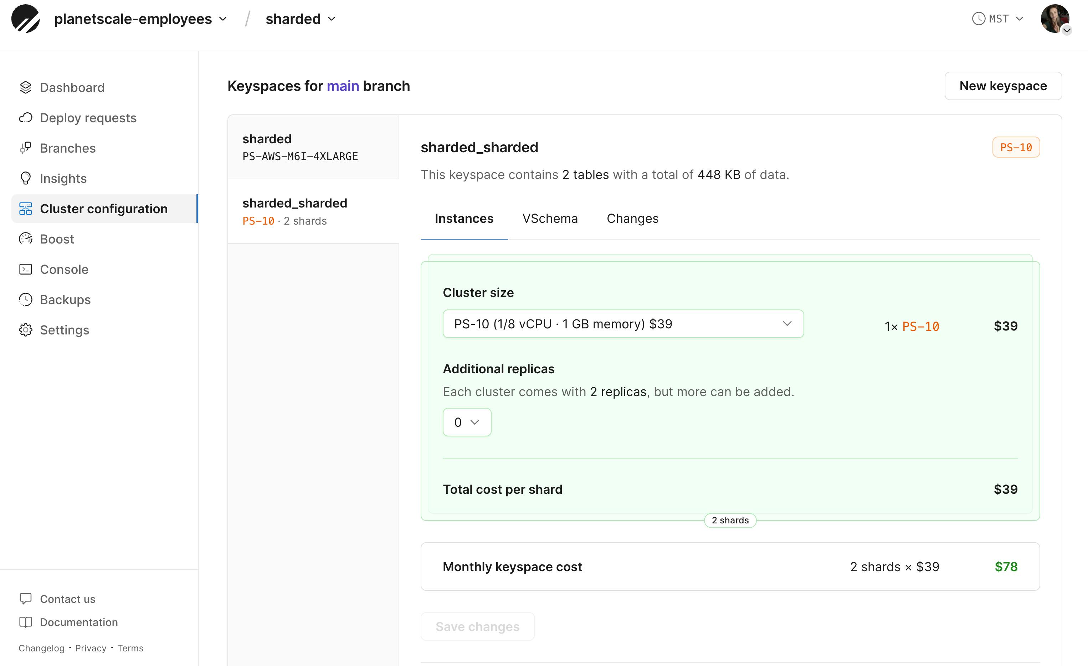Click the Insights lightbulb icon
The height and width of the screenshot is (666, 1088).
click(26, 178)
